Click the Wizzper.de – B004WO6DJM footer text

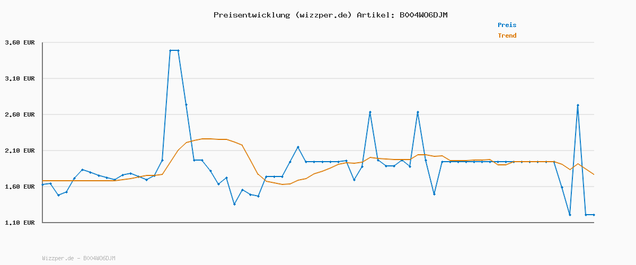[x=78, y=258]
